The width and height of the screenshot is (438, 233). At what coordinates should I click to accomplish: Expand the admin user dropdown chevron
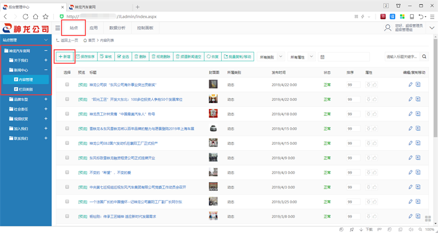coord(432,28)
